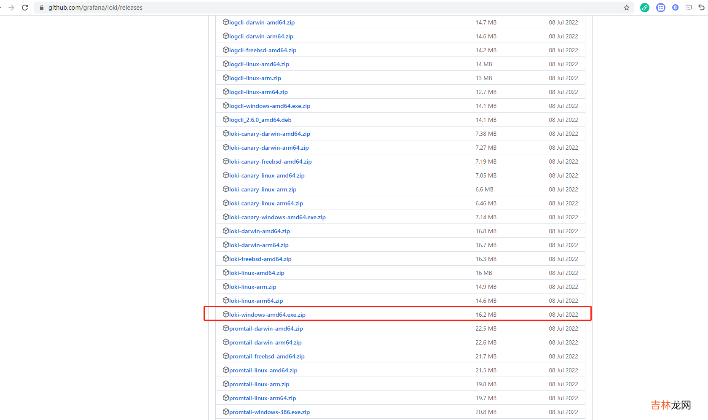The width and height of the screenshot is (708, 420).
Task: Download promtail-windows-386.exe.zip
Action: [270, 412]
